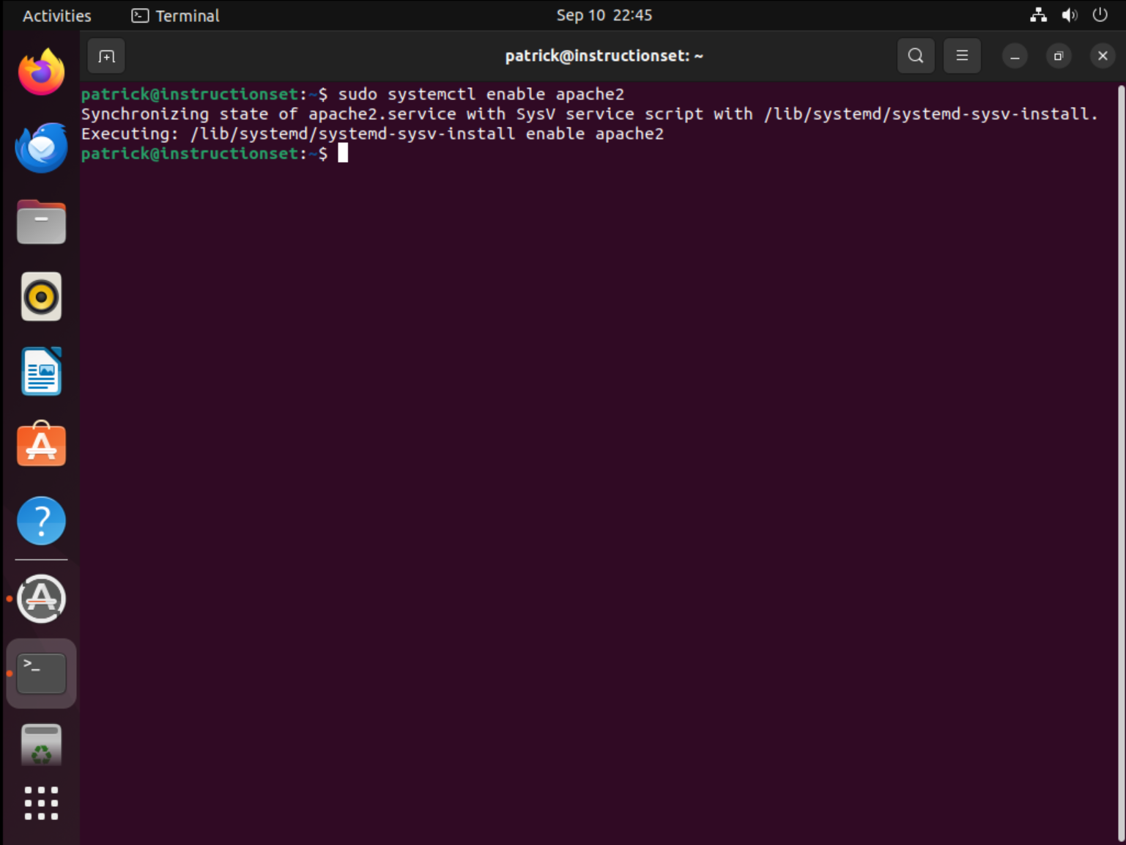Open LibreOffice Writer from dock
This screenshot has width=1126, height=845.
(x=41, y=372)
